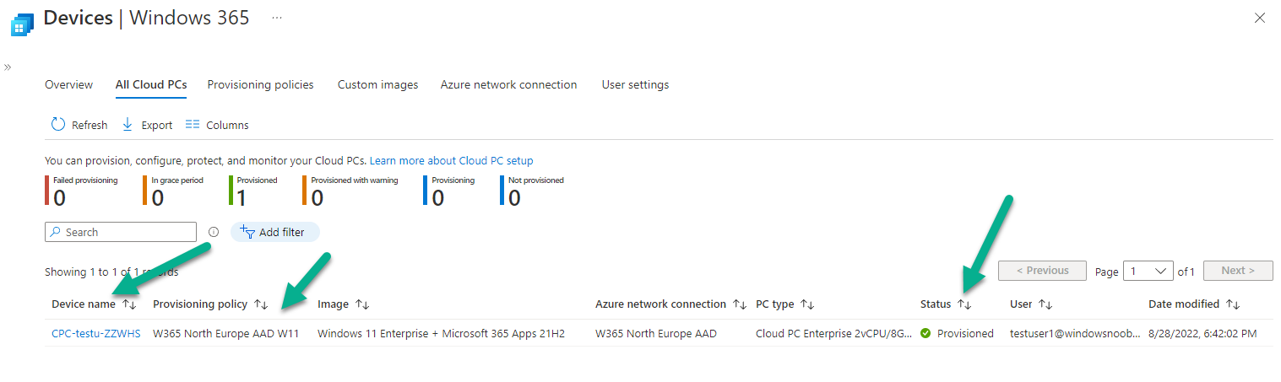The image size is (1281, 382).
Task: Open device CPC-testu-ZZWHS link
Action: click(x=96, y=333)
